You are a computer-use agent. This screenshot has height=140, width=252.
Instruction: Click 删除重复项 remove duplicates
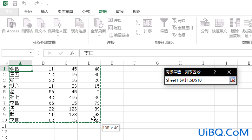(x=235, y=28)
